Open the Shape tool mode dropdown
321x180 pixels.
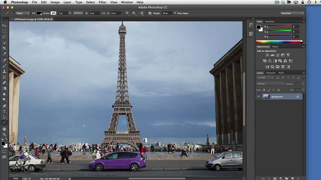pyautogui.click(x=23, y=13)
